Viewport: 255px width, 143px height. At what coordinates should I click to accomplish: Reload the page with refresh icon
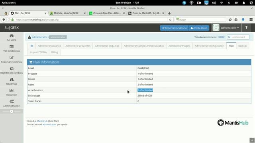pos(170,19)
